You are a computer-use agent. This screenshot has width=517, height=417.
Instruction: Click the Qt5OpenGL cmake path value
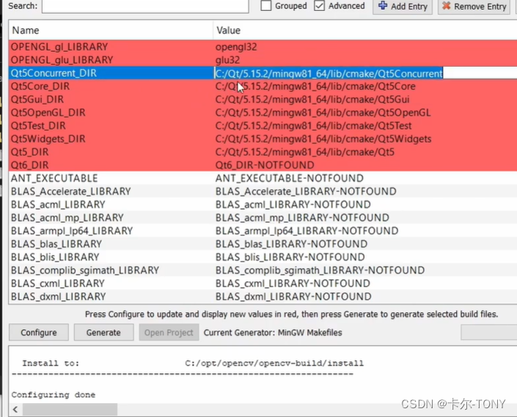(x=323, y=113)
